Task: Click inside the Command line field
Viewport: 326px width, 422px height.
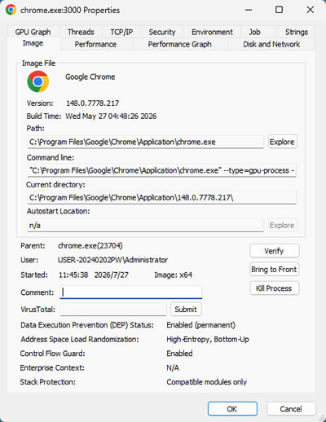Action: point(161,170)
